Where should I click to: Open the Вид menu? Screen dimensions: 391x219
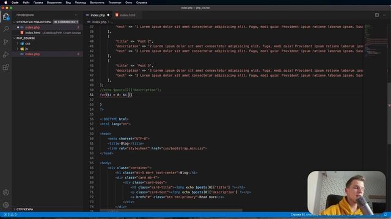[x=68, y=2]
